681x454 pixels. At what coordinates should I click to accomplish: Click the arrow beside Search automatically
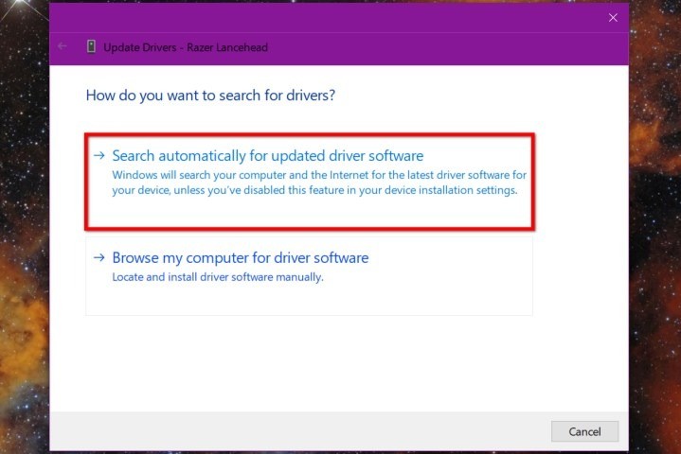(99, 155)
